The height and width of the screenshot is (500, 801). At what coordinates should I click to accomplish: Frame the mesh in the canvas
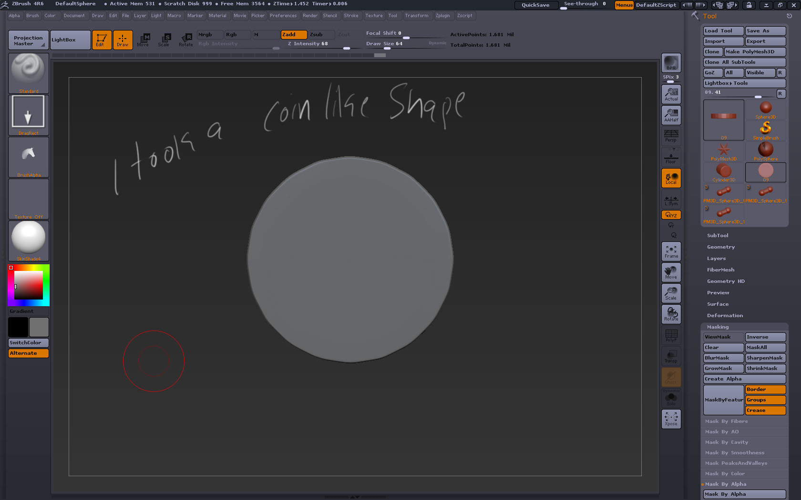(671, 251)
